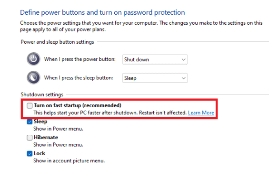Click the Hibernate label text
This screenshot has width=278, height=178.
[x=46, y=137]
